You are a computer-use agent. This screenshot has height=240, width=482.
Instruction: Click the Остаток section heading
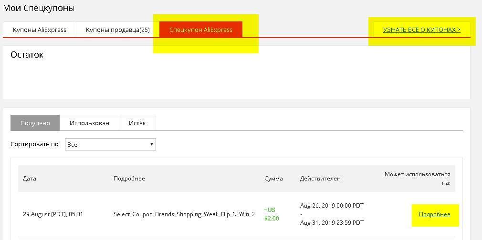[27, 55]
